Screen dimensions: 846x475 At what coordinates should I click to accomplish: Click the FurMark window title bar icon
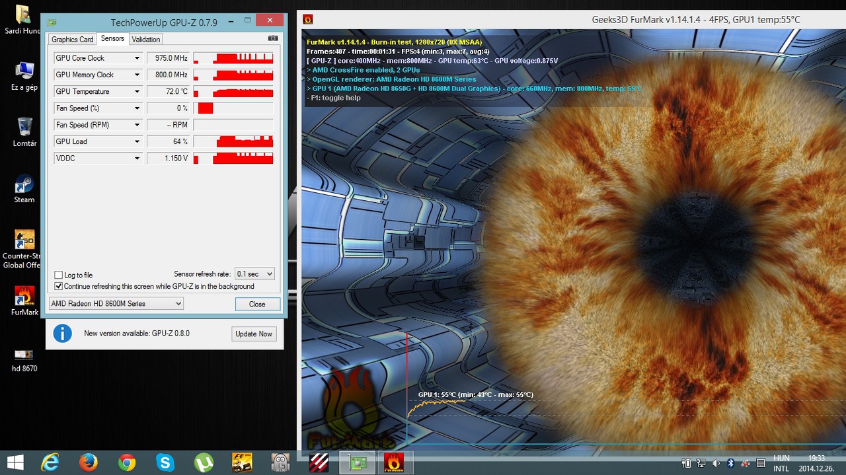307,20
